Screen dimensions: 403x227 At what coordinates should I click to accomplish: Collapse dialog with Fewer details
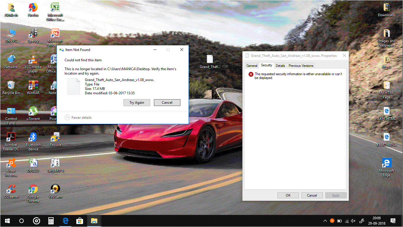(78, 117)
